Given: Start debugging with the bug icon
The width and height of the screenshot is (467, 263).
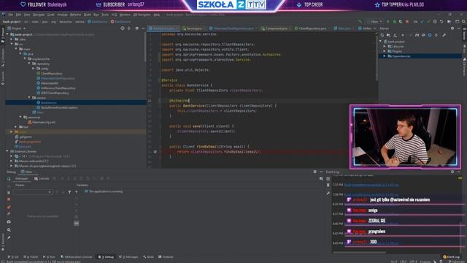Looking at the screenshot, I should click(x=394, y=21).
